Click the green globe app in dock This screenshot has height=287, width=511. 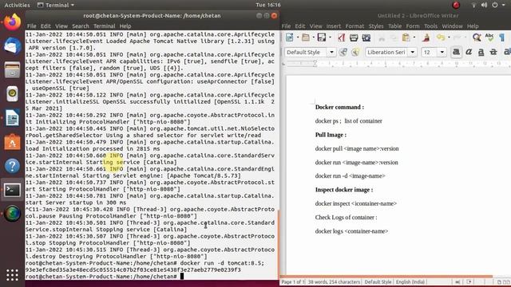click(12, 214)
